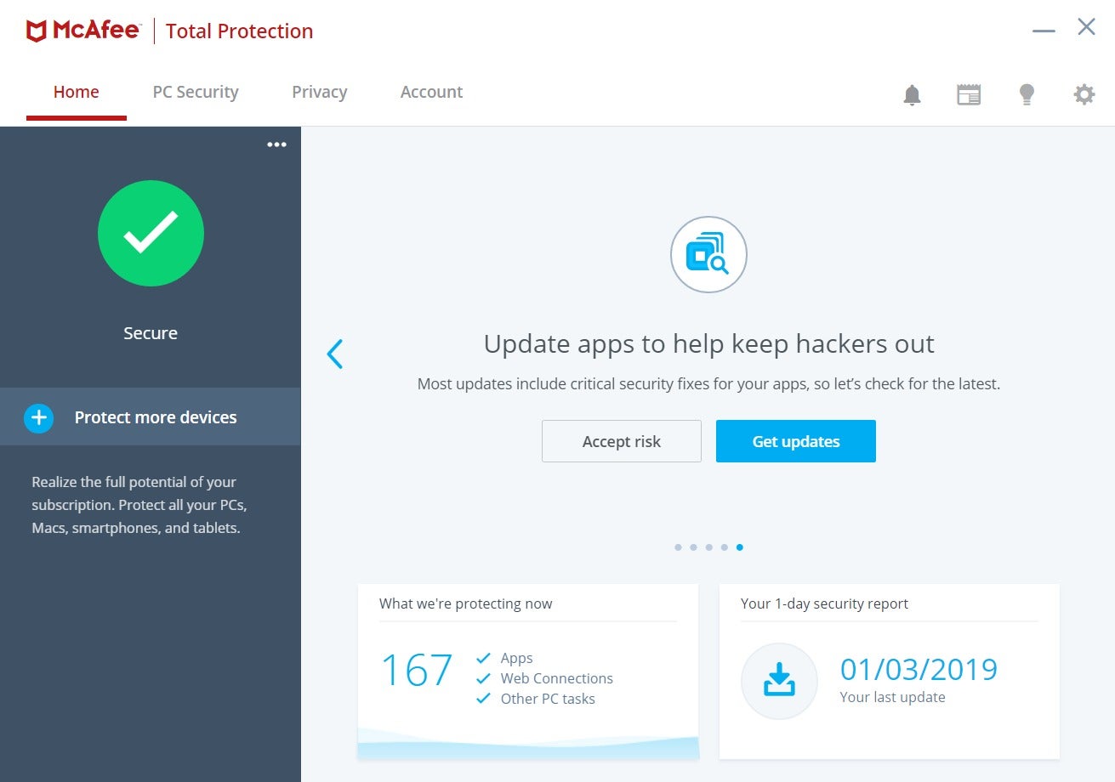The image size is (1115, 782).
Task: Click the green Secure checkmark circle
Action: (x=151, y=233)
